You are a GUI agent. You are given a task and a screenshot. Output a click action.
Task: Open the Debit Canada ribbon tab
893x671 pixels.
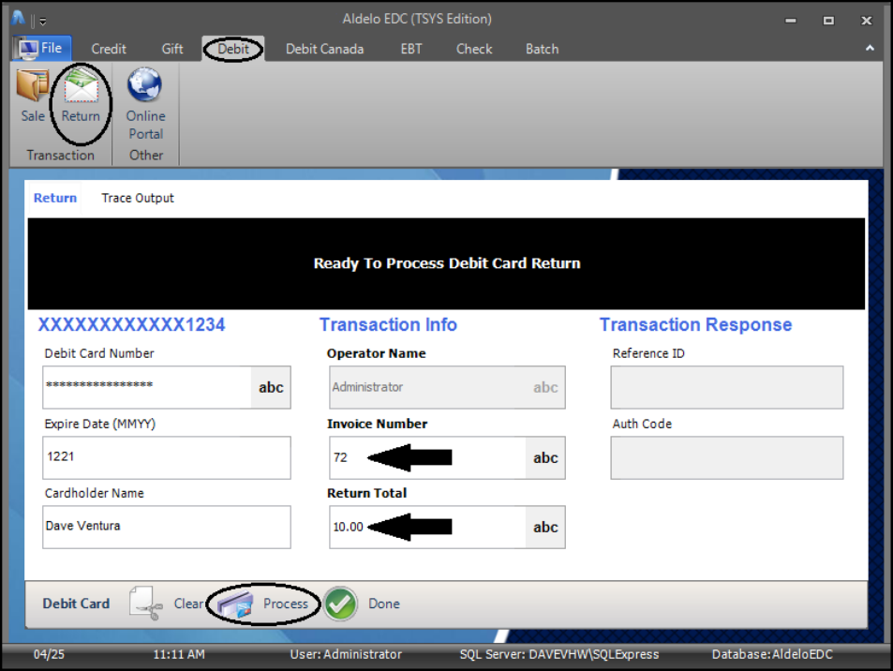click(324, 49)
